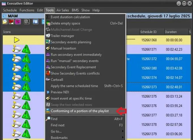Click music disc icon for Schedule ID 152661375

tap(16, 96)
